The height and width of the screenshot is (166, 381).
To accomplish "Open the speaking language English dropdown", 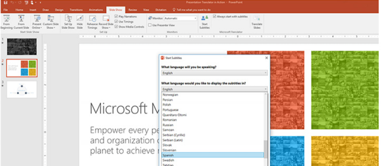I will click(x=214, y=73).
